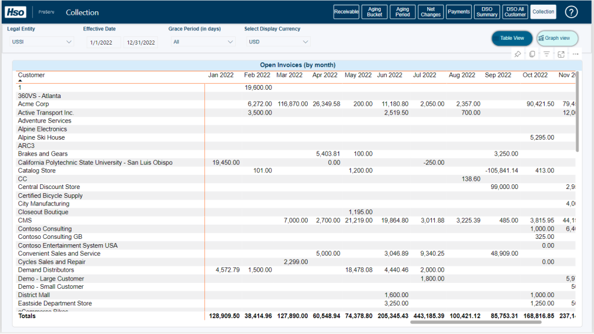The image size is (594, 334).
Task: Navigate to the Payments page
Action: (459, 12)
